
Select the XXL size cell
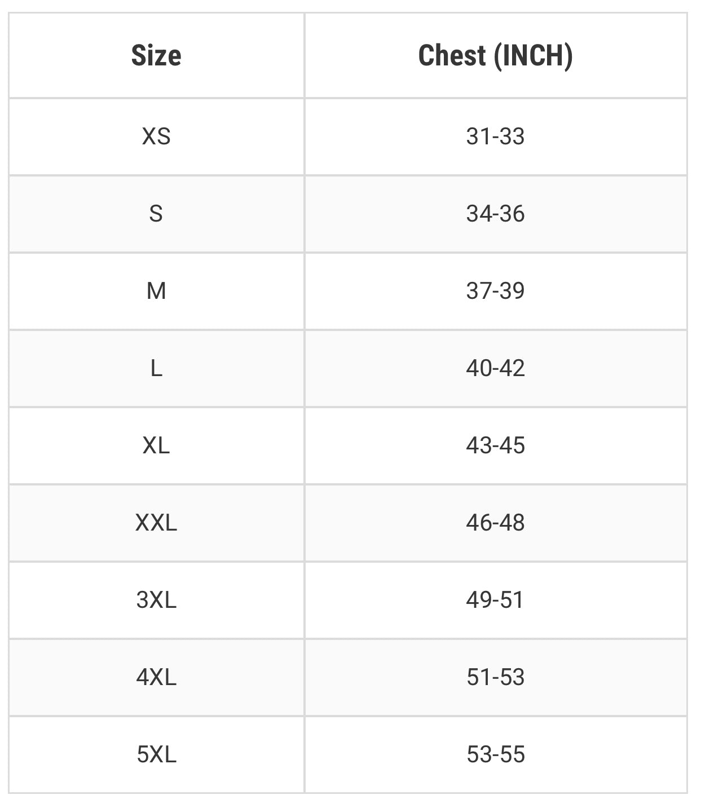coord(156,523)
